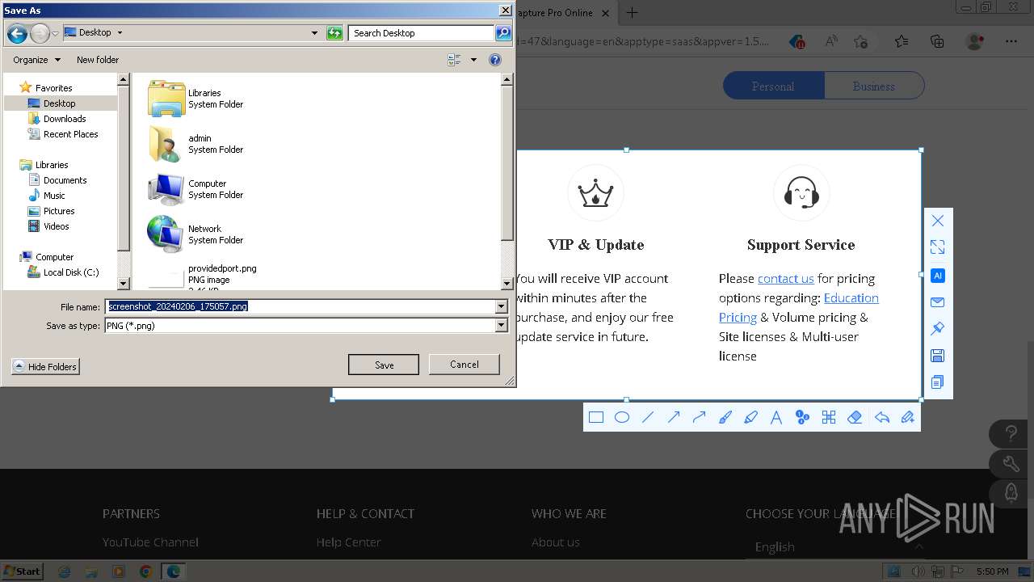Click the wrench tools button on the webpage
Image resolution: width=1034 pixels, height=582 pixels.
click(1011, 464)
